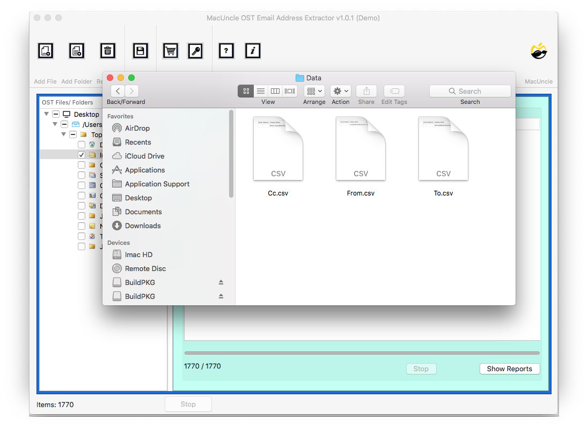Switch Finder to icon view
This screenshot has width=588, height=428.
pos(246,91)
